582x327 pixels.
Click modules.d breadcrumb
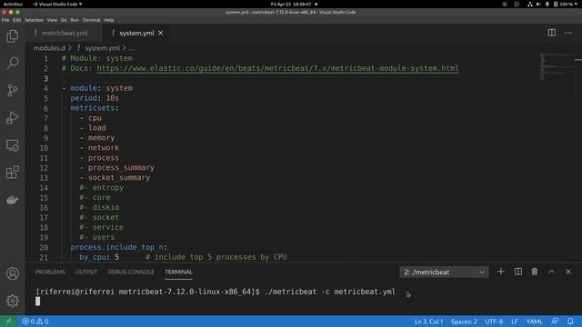click(x=49, y=48)
